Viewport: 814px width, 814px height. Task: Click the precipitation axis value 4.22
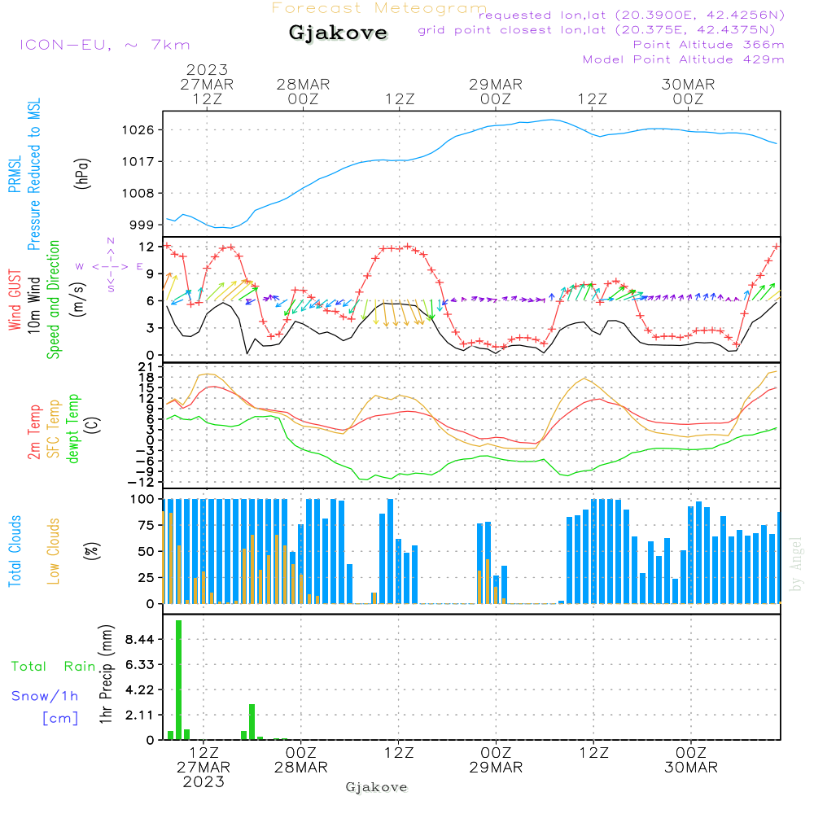(140, 690)
